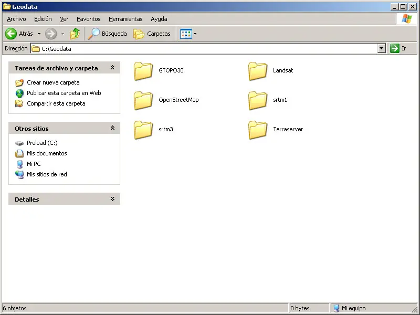This screenshot has width=420, height=315.
Task: Click Compartir esta carpeta link
Action: point(56,103)
